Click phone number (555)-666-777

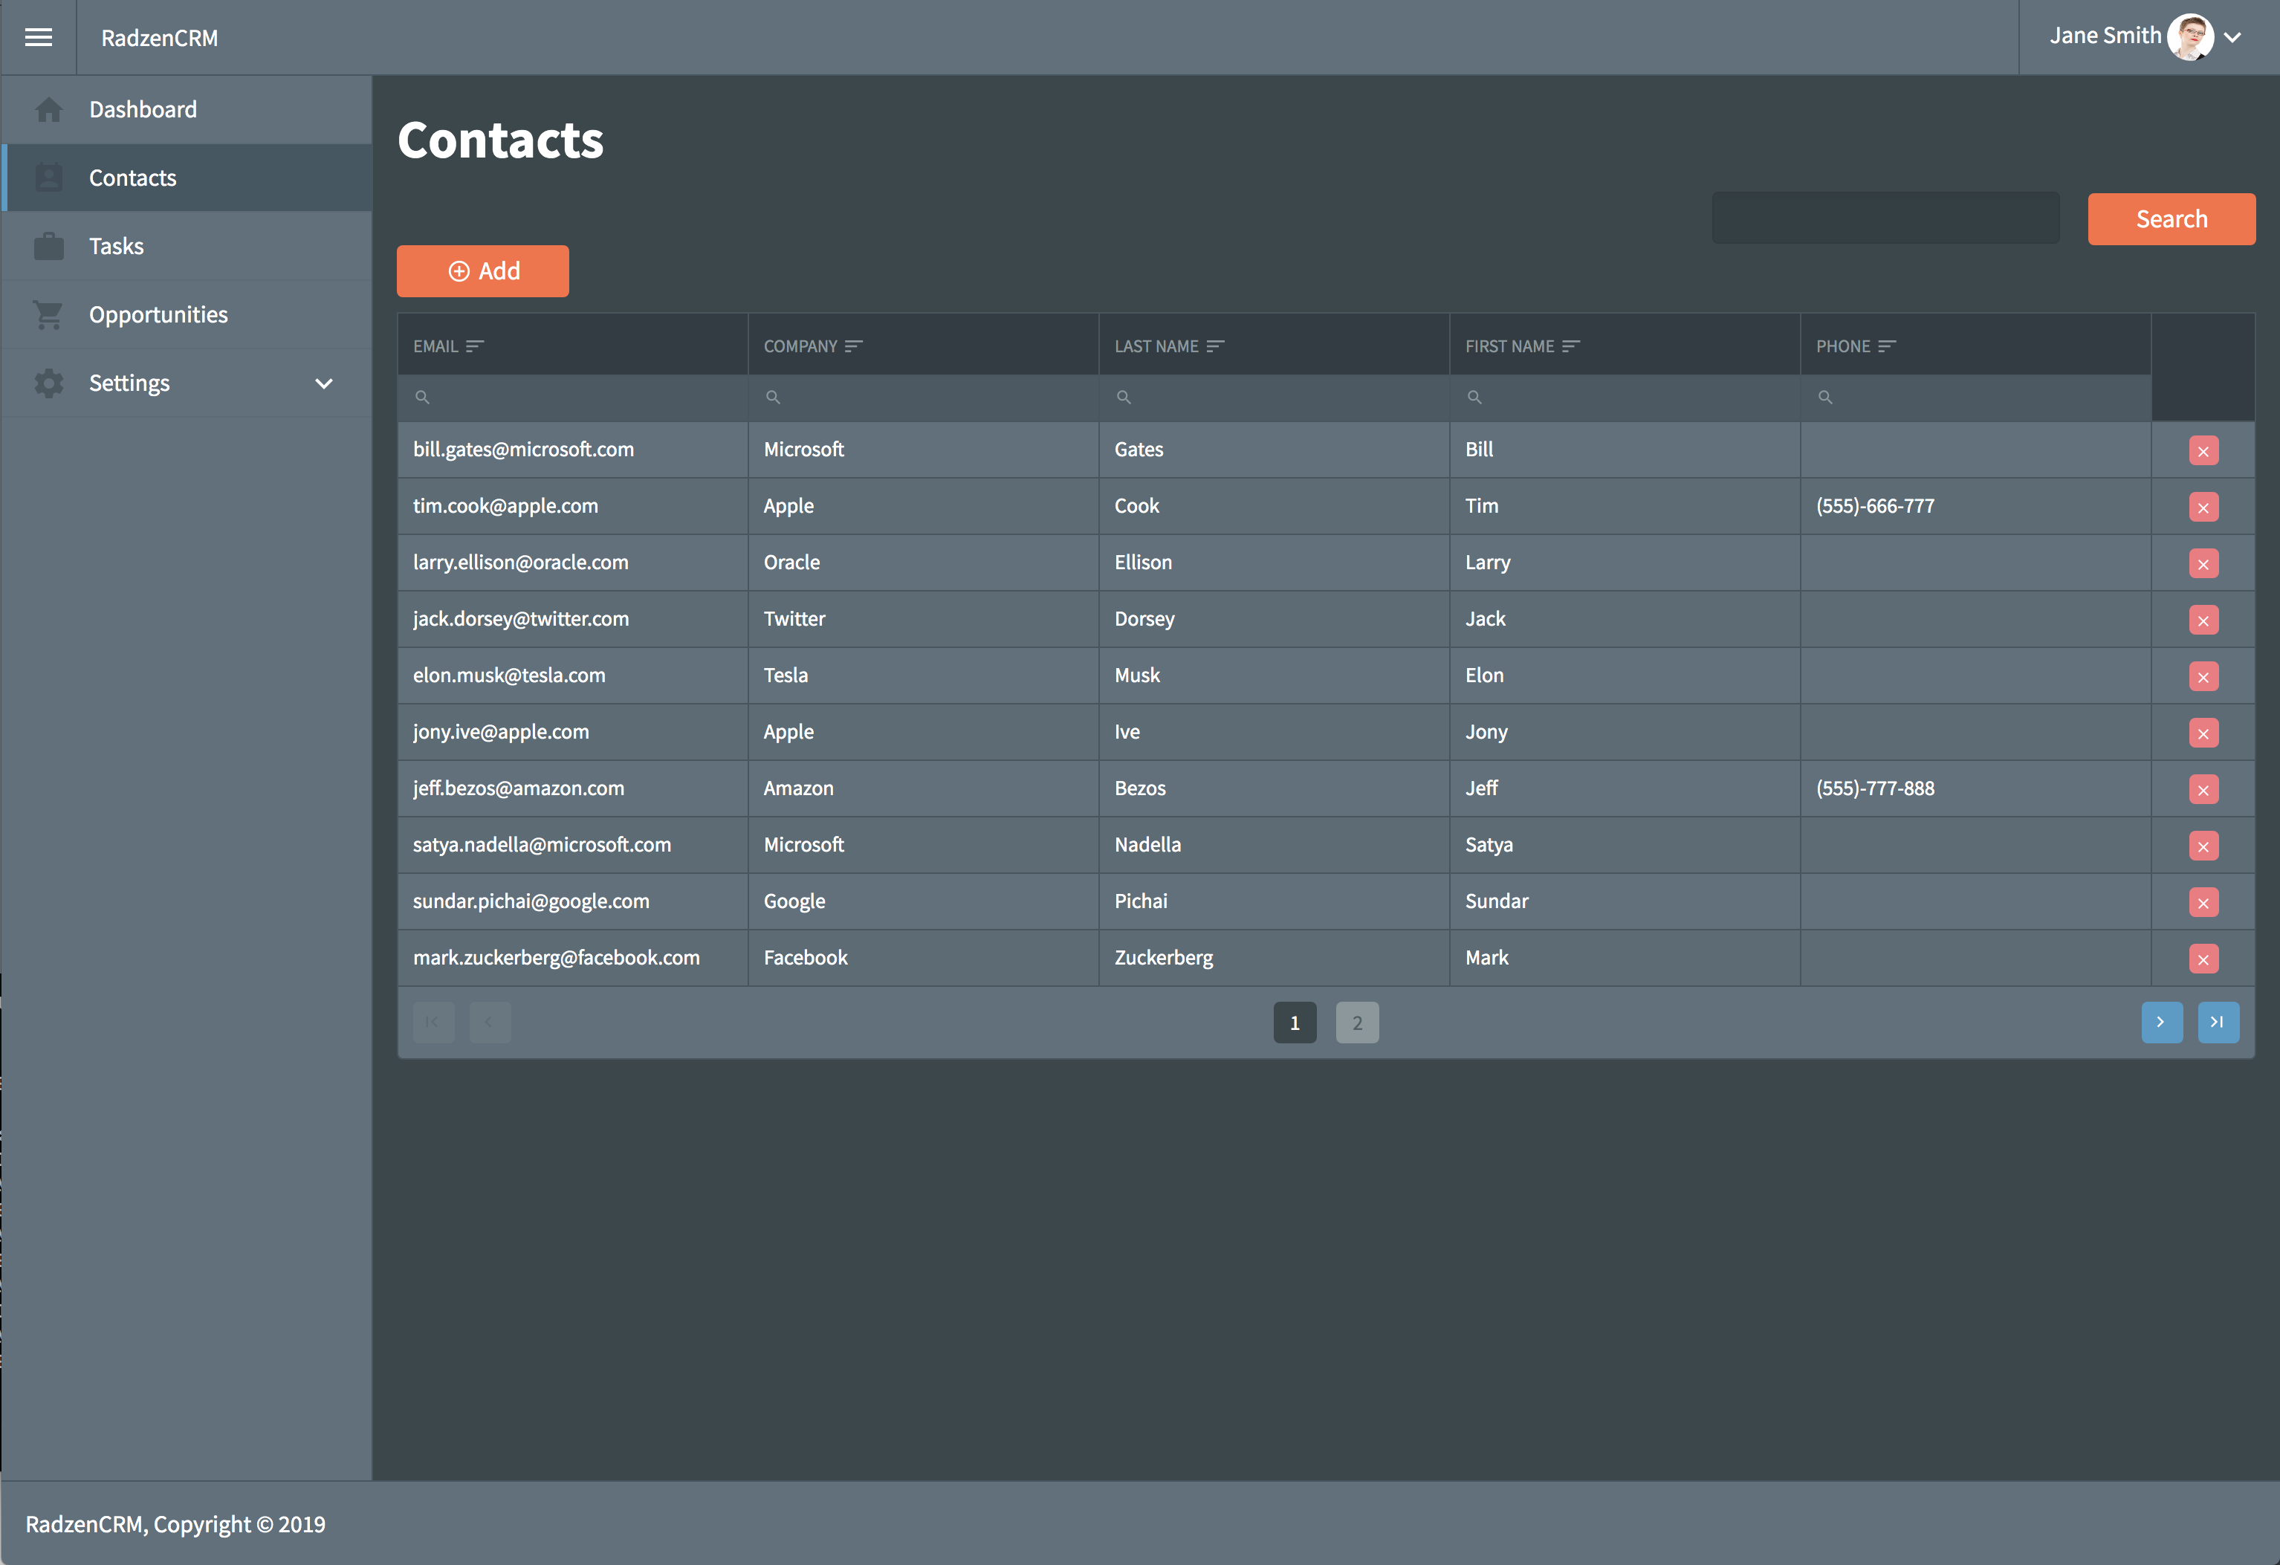[x=1875, y=506]
